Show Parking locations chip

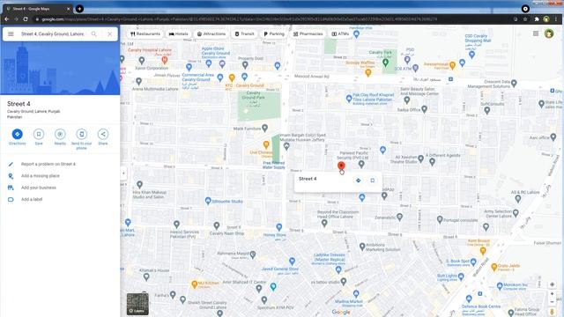(x=274, y=33)
